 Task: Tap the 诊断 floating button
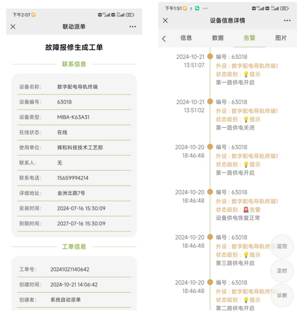click(282, 295)
